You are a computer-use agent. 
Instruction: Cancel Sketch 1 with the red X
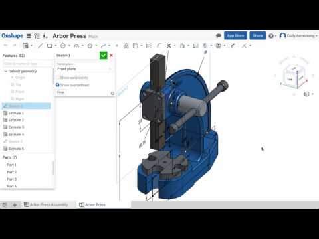click(x=112, y=55)
